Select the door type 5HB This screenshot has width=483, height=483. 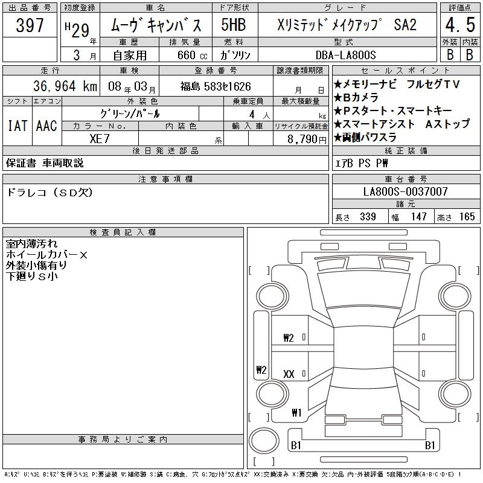234,25
